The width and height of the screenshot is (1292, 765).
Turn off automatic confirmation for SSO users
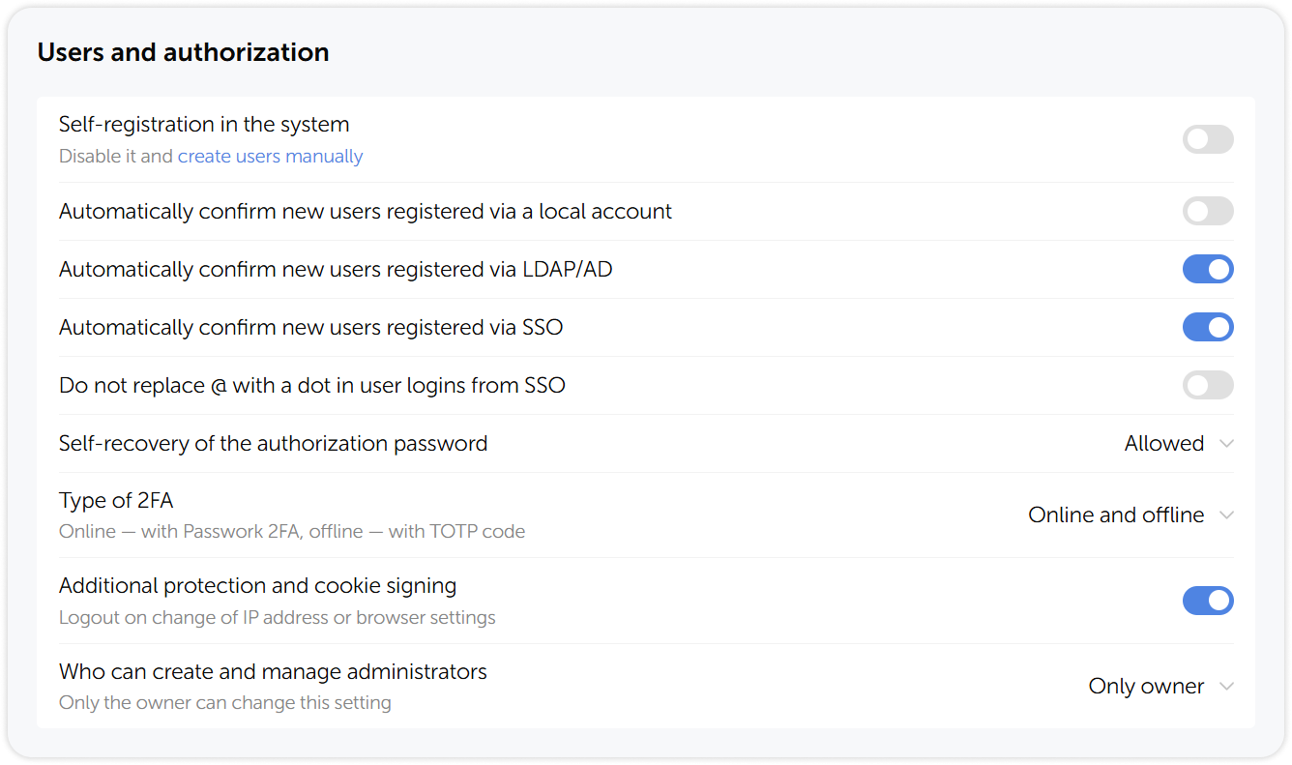pos(1208,327)
